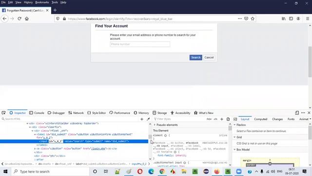The height and width of the screenshot is (176, 312).
Task: Bookmark this page with star icon
Action: click(x=253, y=19)
